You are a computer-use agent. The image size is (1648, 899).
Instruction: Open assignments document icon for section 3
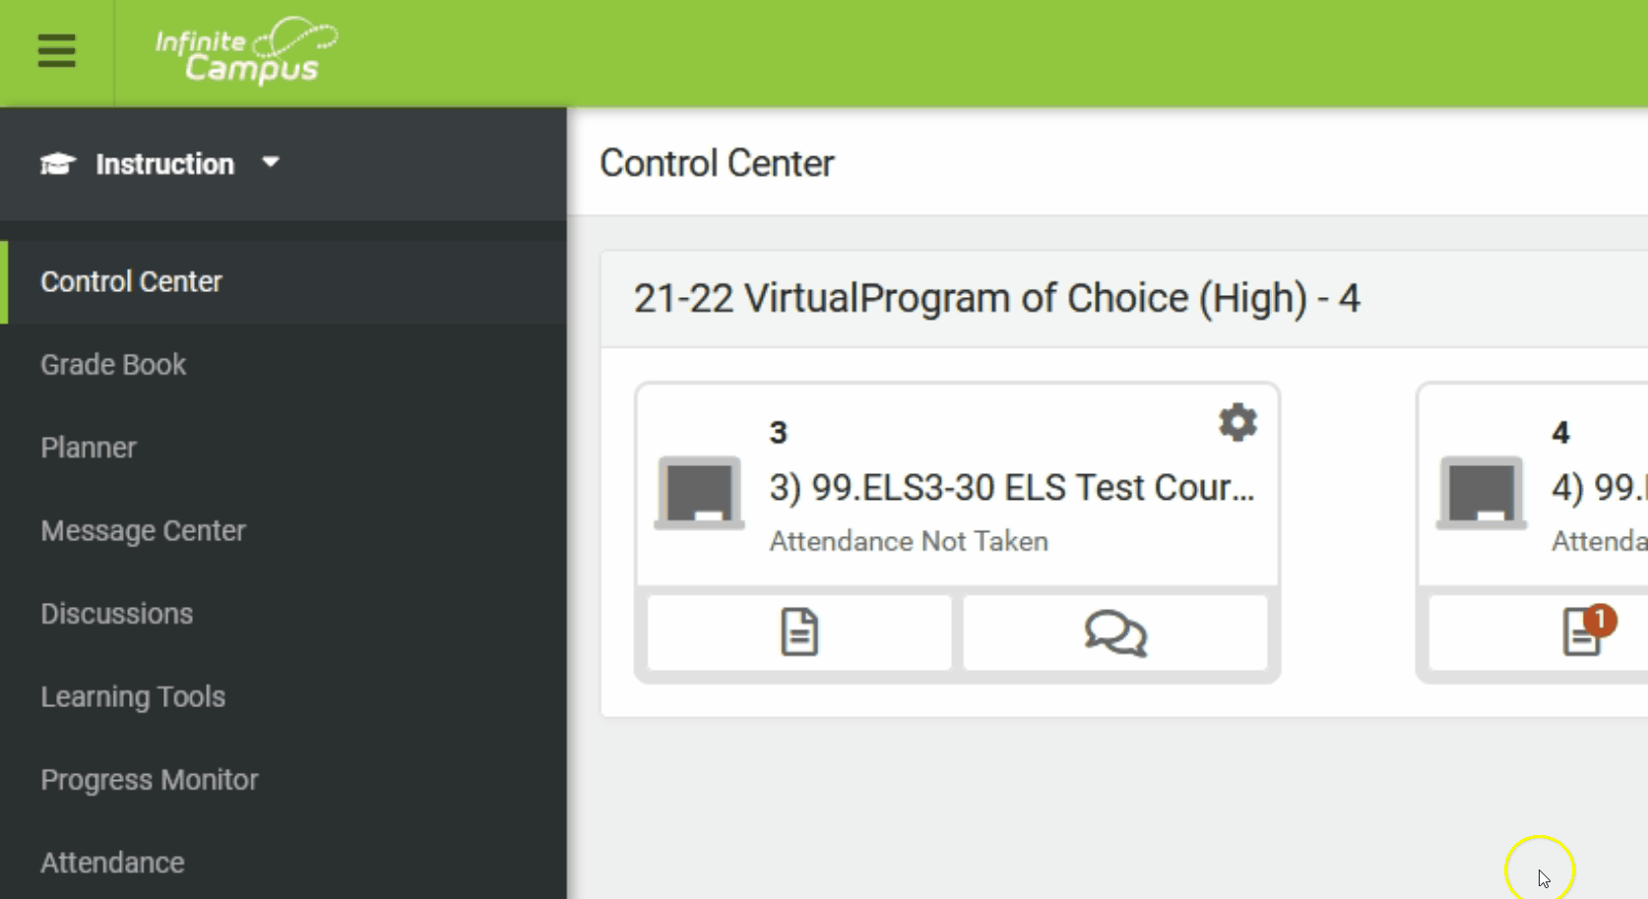pos(799,632)
